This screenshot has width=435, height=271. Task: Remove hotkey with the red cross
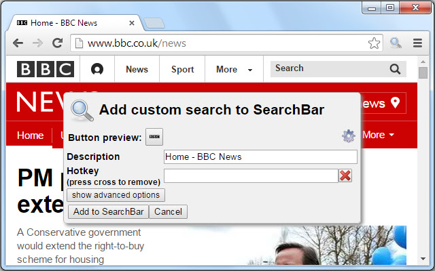coord(345,175)
